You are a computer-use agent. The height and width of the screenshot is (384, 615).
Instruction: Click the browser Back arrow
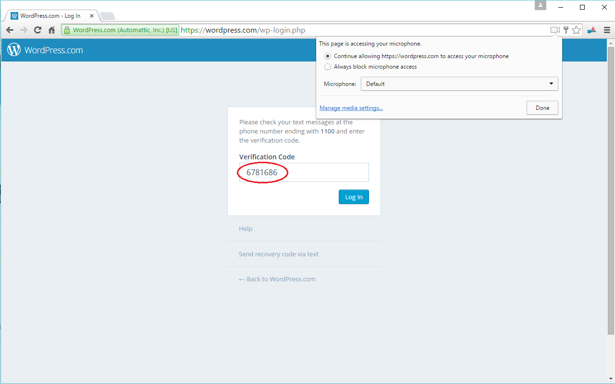tap(10, 30)
